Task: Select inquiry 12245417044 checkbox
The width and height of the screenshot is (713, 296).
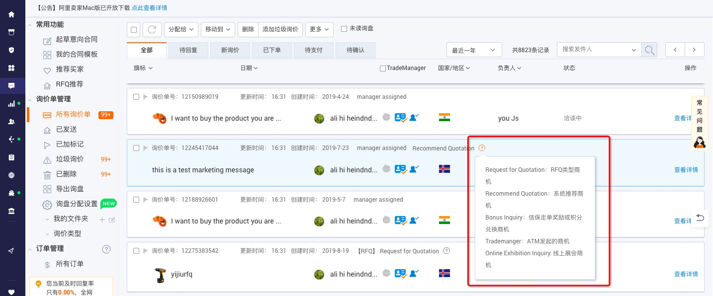Action: tap(136, 148)
